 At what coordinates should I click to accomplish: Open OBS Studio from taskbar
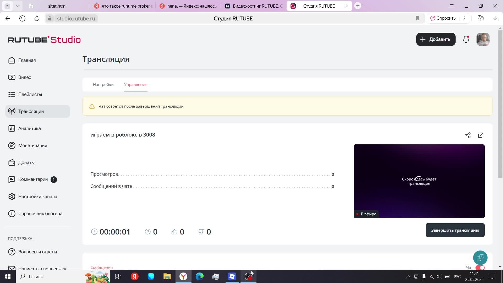pos(248,276)
